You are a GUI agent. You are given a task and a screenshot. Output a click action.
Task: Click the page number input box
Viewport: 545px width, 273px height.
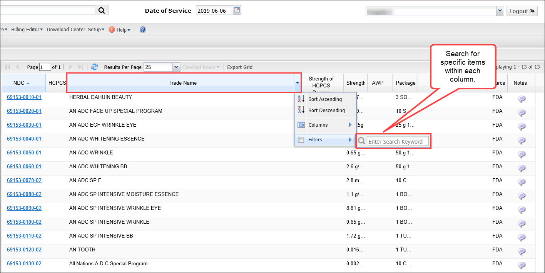pos(45,67)
